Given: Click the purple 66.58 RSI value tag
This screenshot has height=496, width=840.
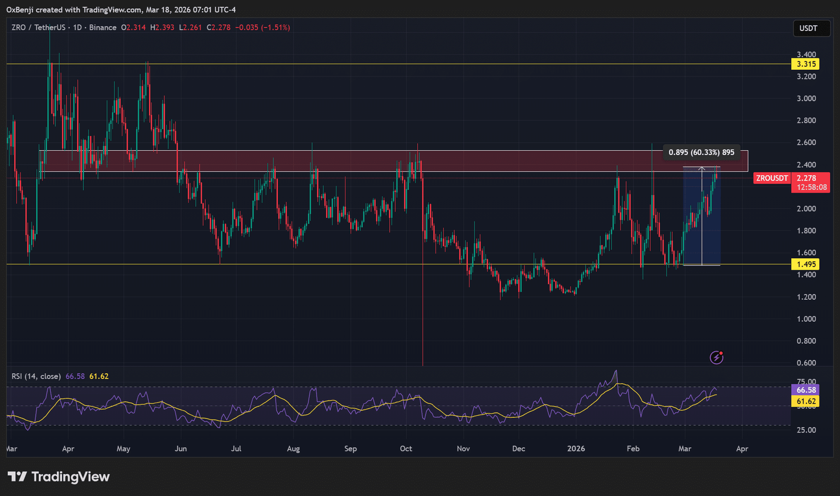Looking at the screenshot, I should [x=806, y=390].
